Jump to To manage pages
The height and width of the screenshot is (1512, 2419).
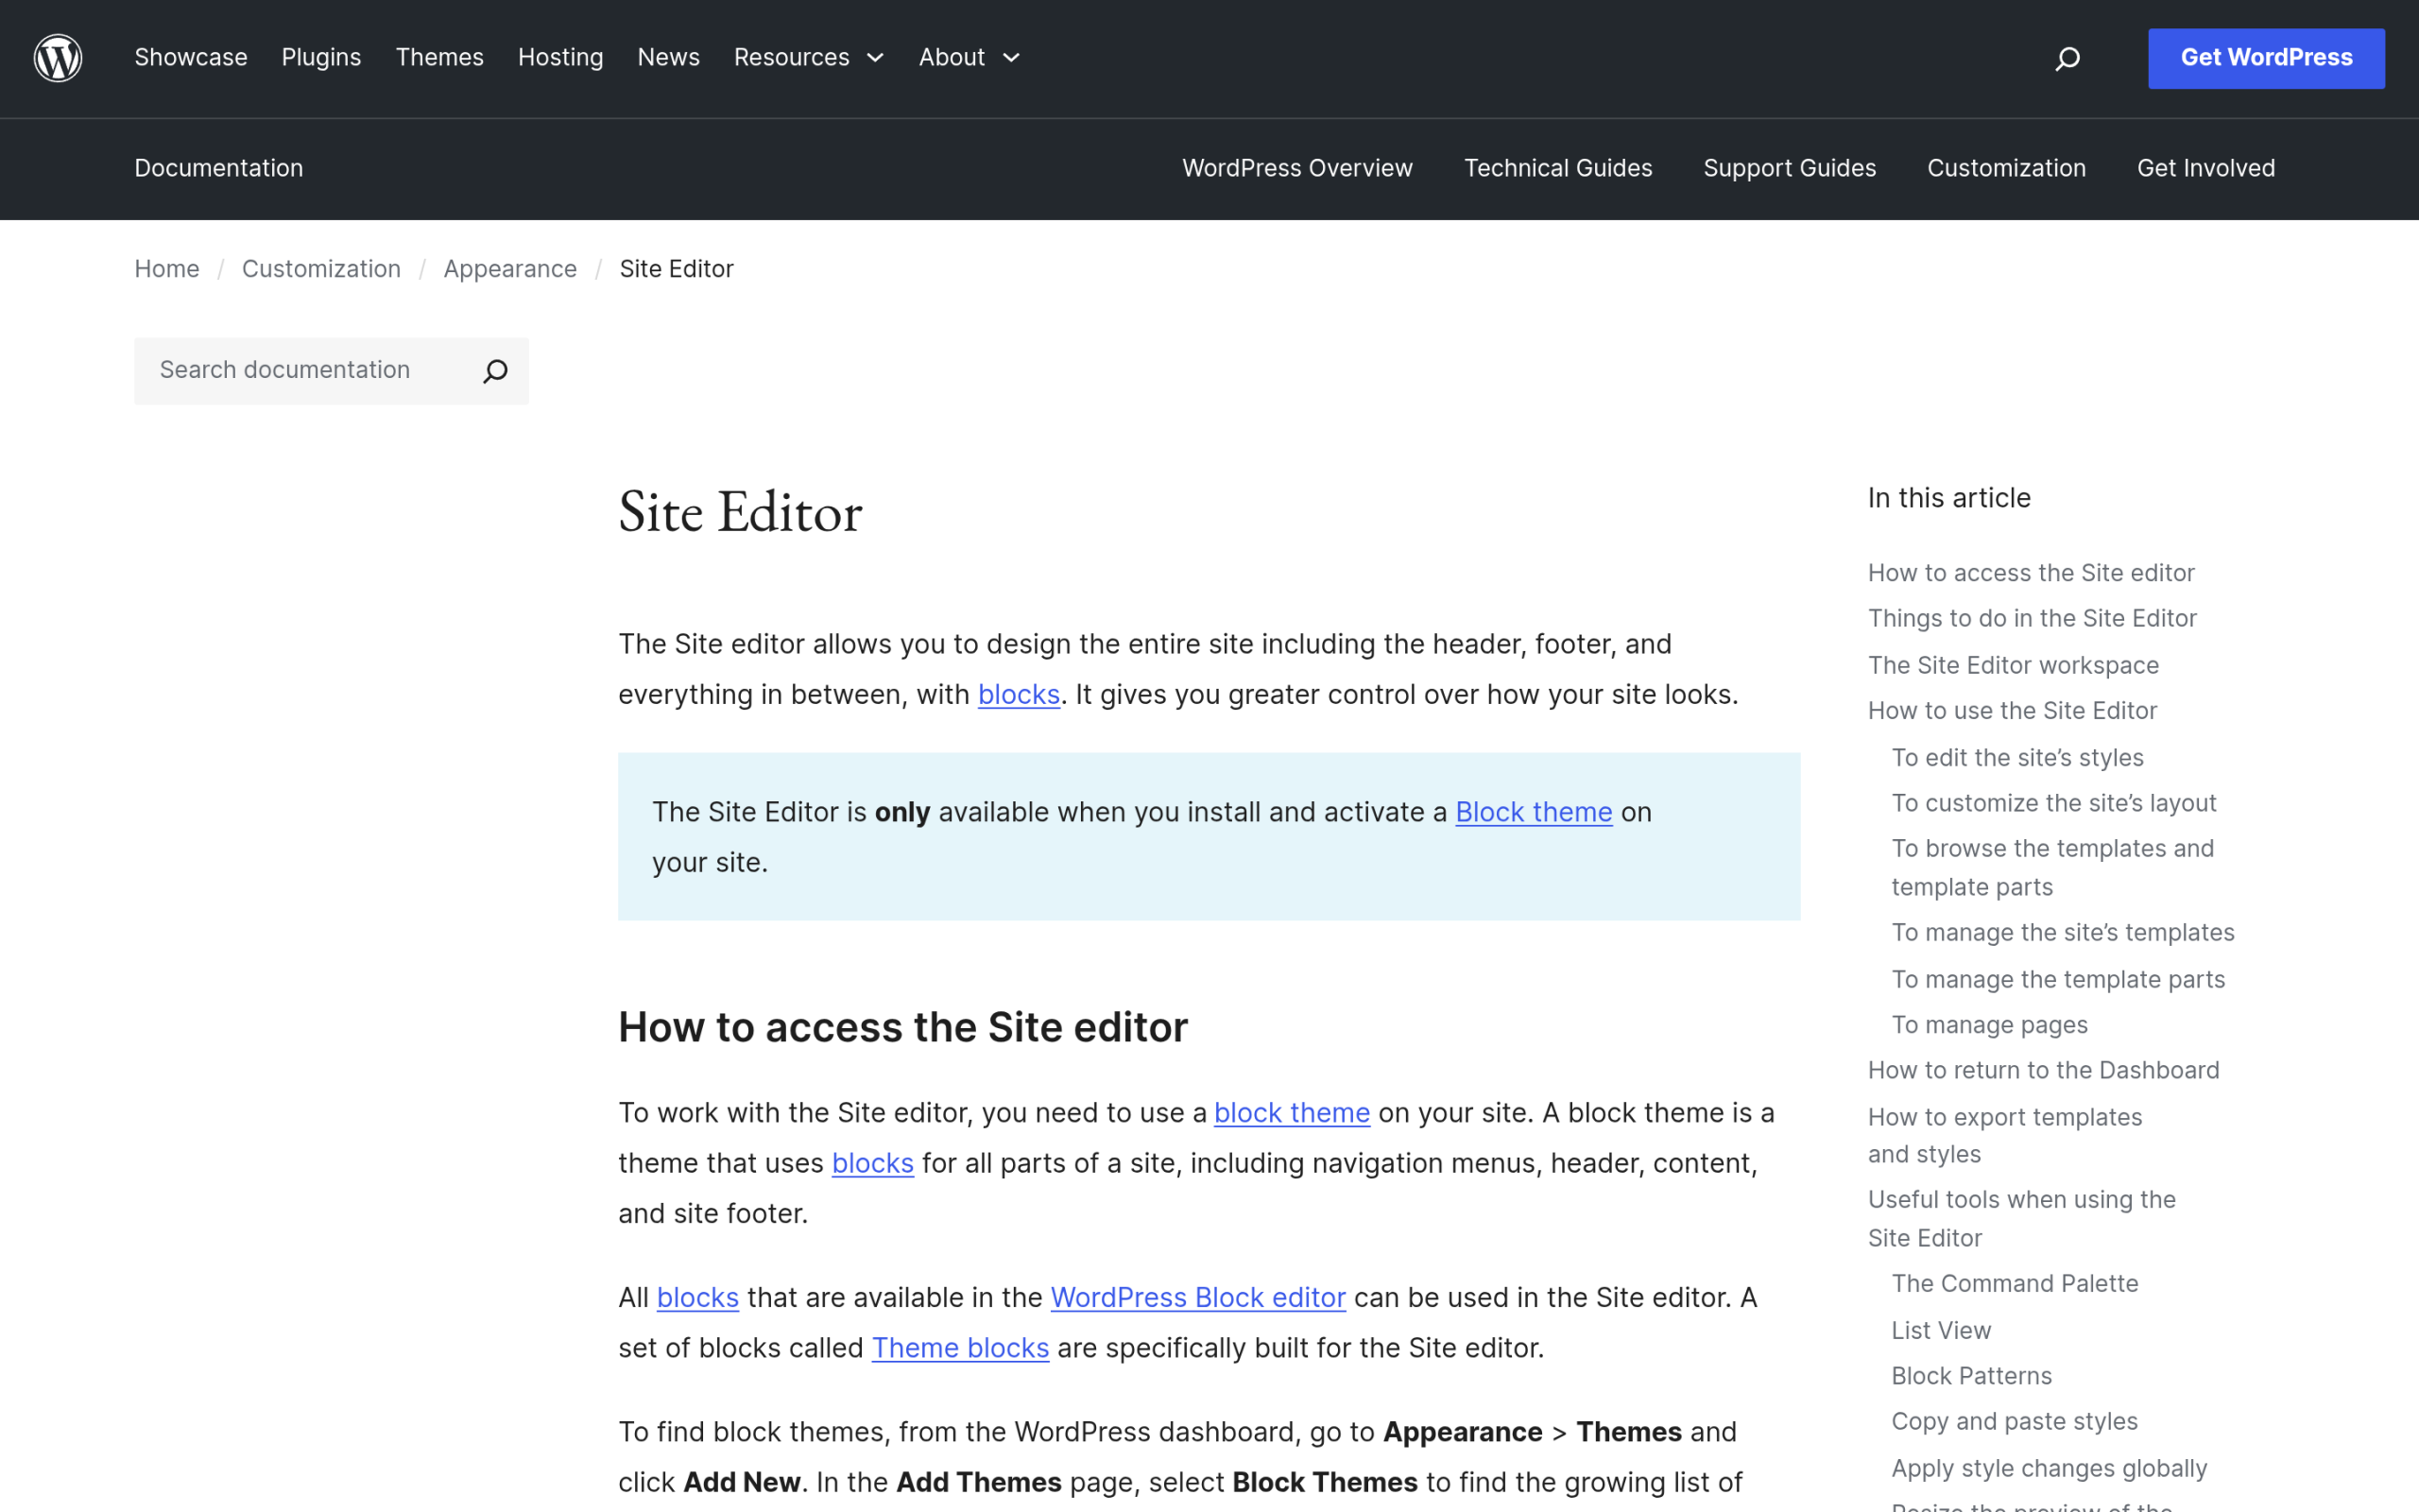pyautogui.click(x=1989, y=1025)
